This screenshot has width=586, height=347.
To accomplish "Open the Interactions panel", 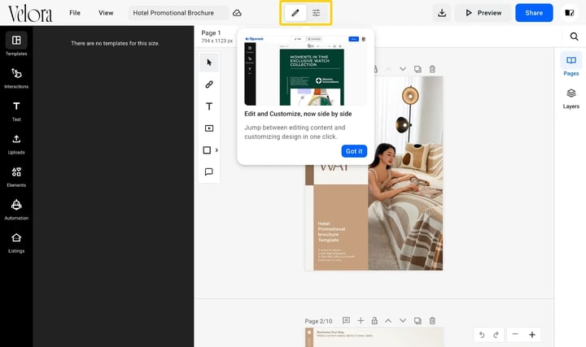I will [x=16, y=78].
